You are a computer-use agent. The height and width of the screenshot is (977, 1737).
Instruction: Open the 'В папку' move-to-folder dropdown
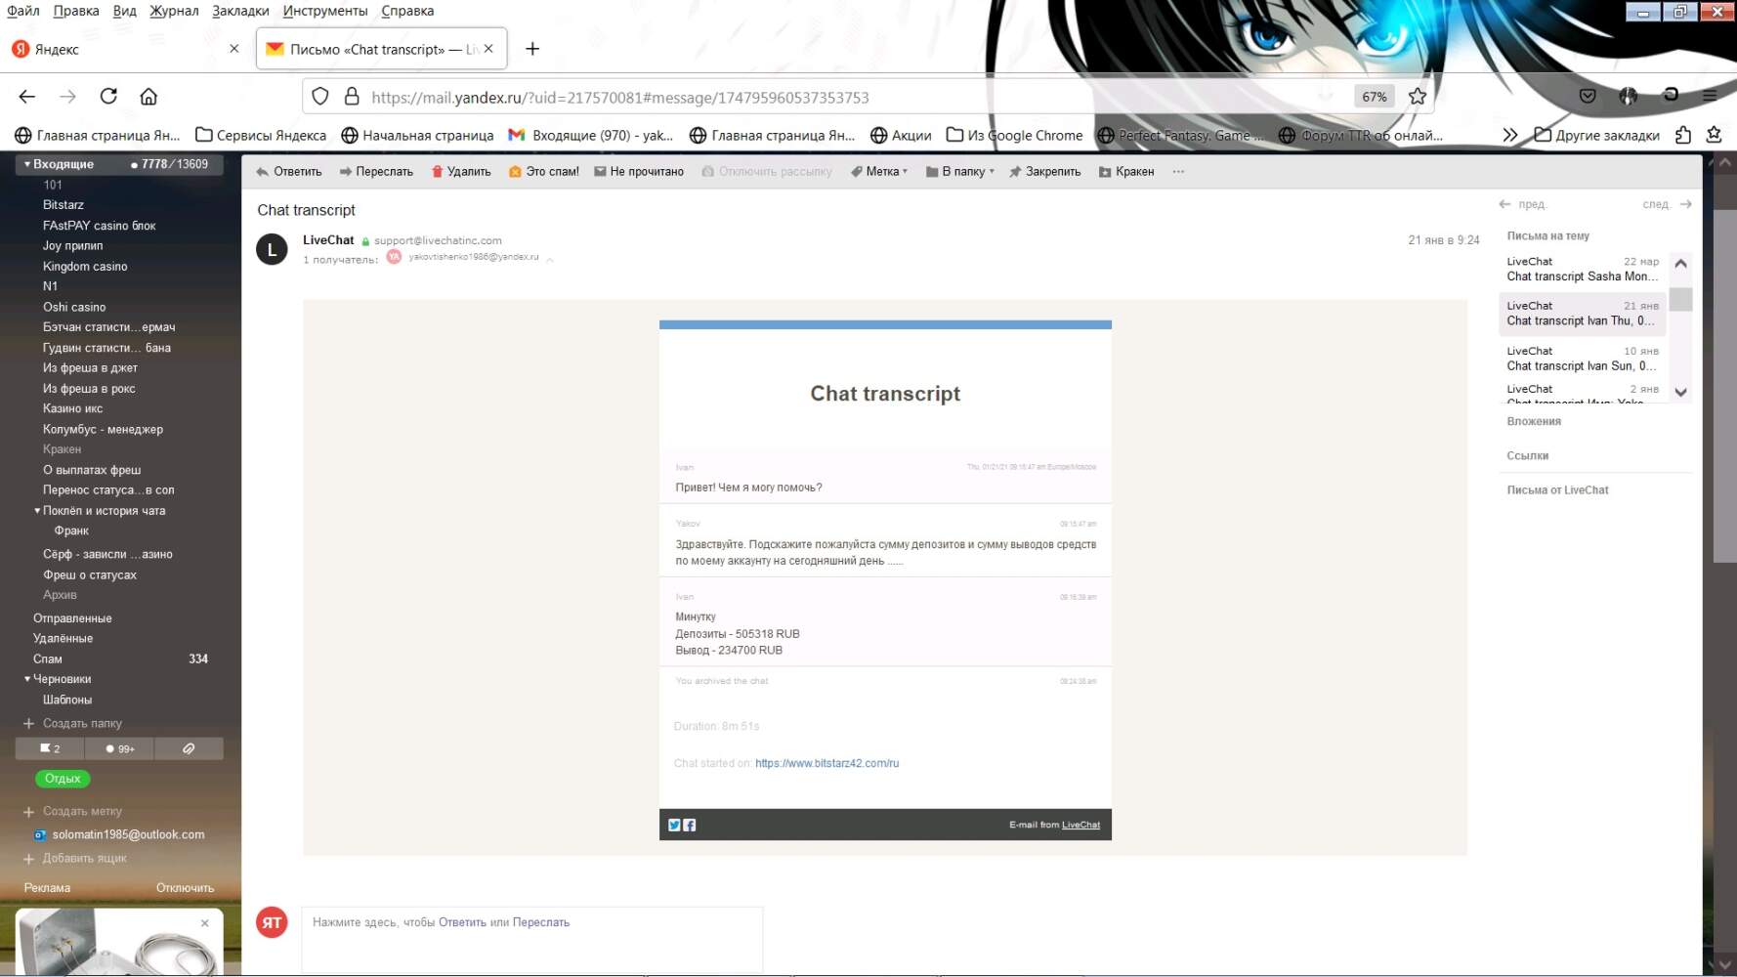pos(960,172)
